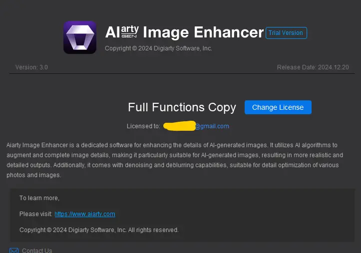Click the 'Licensed to:' label
This screenshot has height=253, width=361.
pyautogui.click(x=143, y=126)
